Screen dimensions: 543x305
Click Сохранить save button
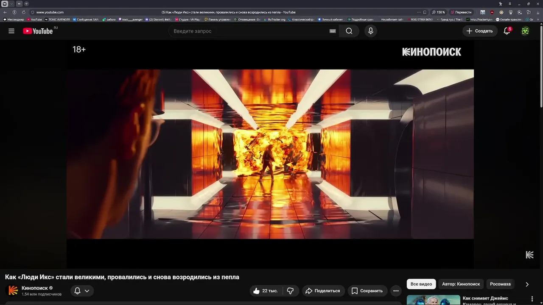[367, 291]
